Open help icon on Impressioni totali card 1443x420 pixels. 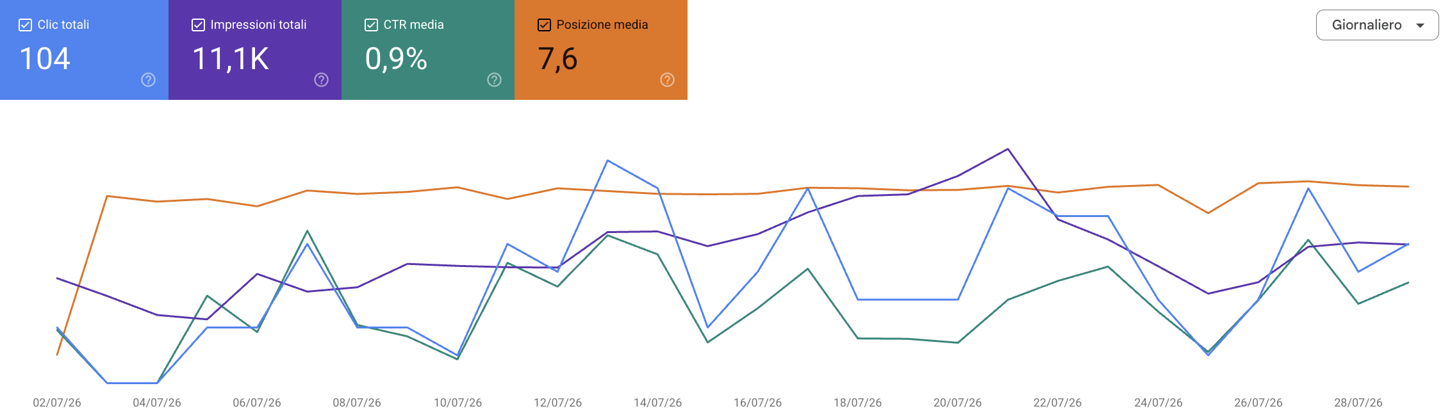click(x=321, y=80)
